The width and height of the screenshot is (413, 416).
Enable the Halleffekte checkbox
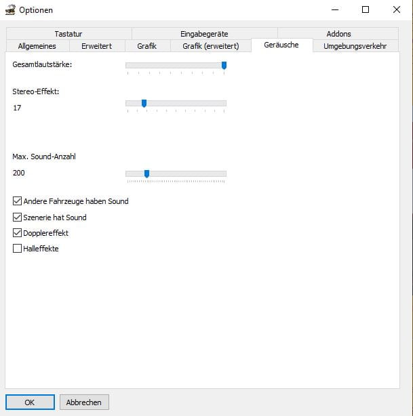pyautogui.click(x=18, y=249)
